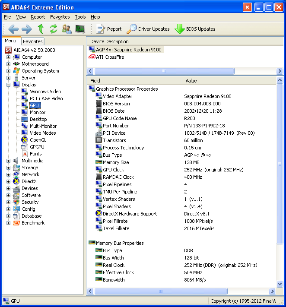Select Windows Video under Display
286x307 pixels.
coord(45,92)
